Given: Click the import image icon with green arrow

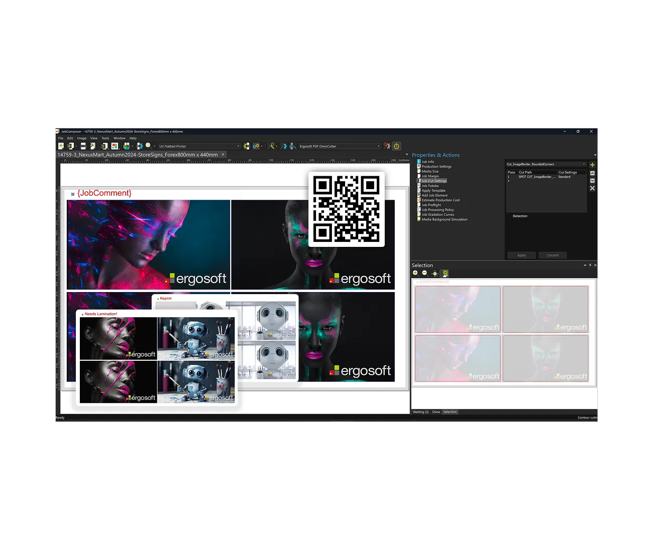Looking at the screenshot, I should (x=69, y=146).
